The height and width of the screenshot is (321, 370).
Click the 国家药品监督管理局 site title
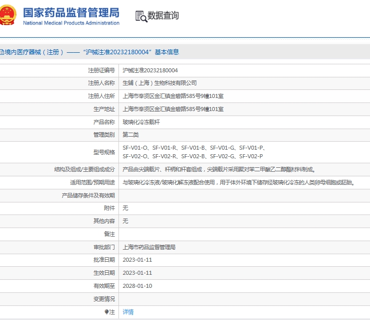(x=71, y=13)
